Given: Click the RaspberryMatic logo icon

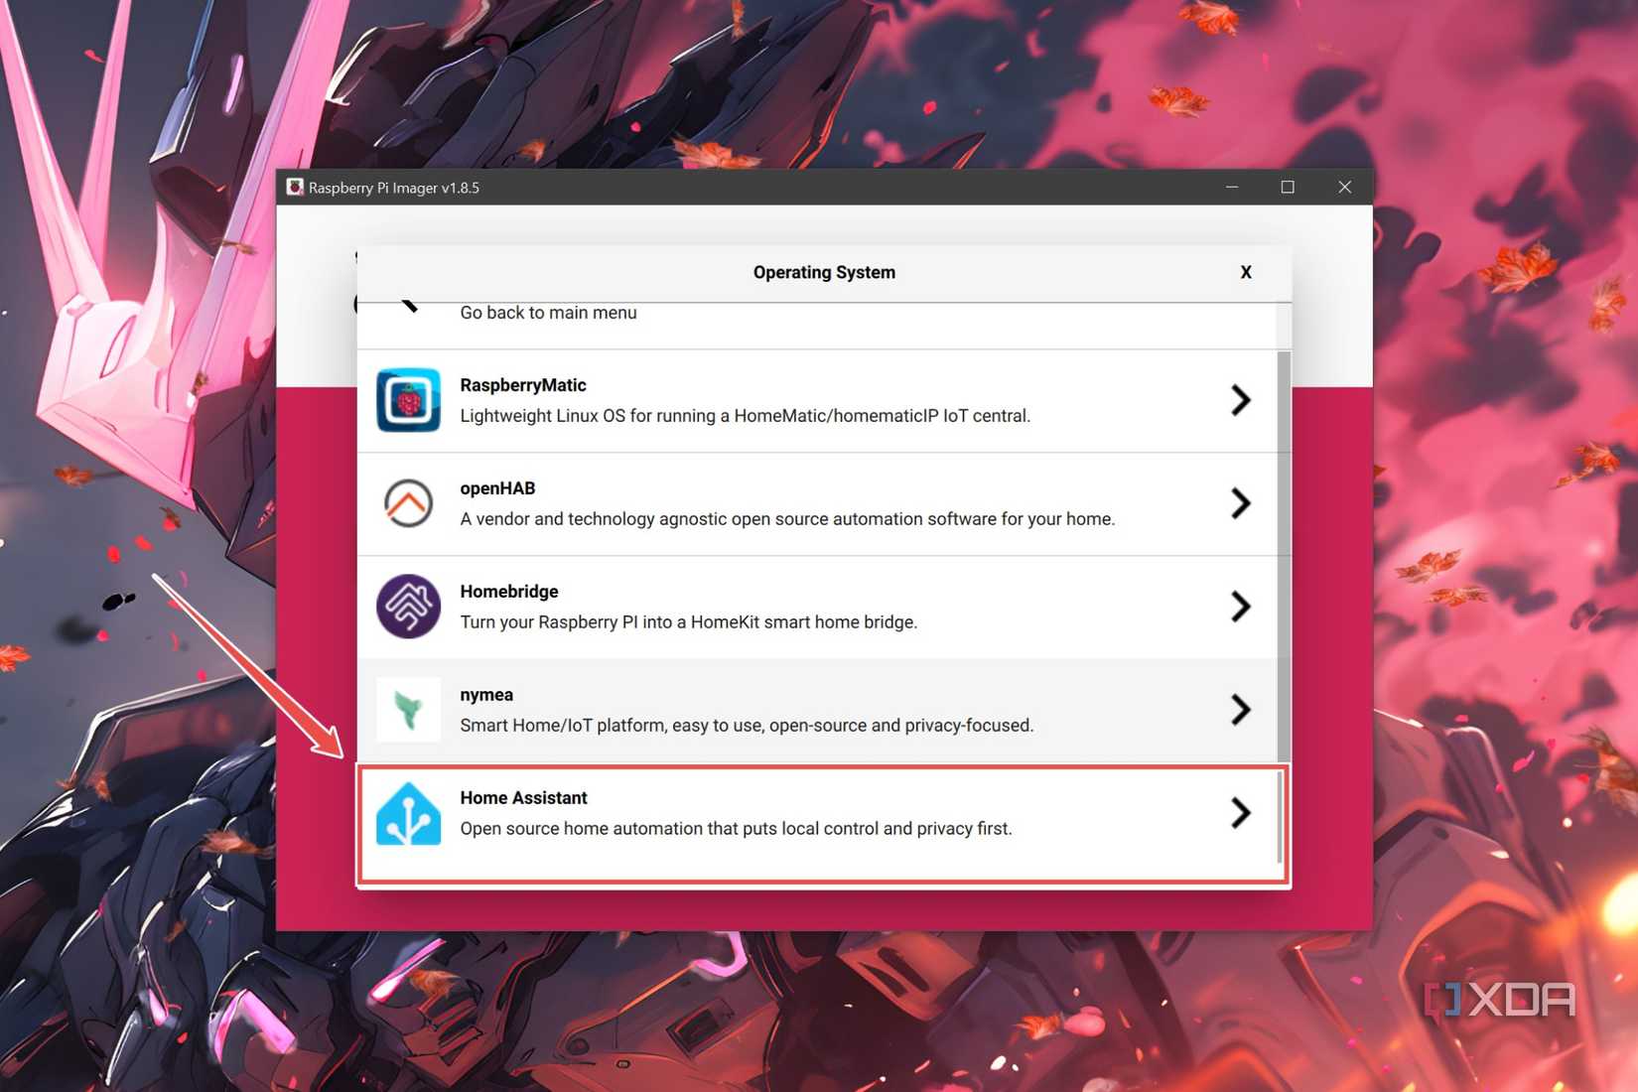Looking at the screenshot, I should point(408,400).
